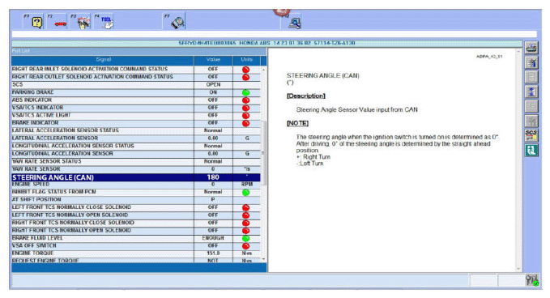Image resolution: width=550 pixels, height=298 pixels.
Task: Select the BRAKE INDICATOR row
Action: click(136, 123)
